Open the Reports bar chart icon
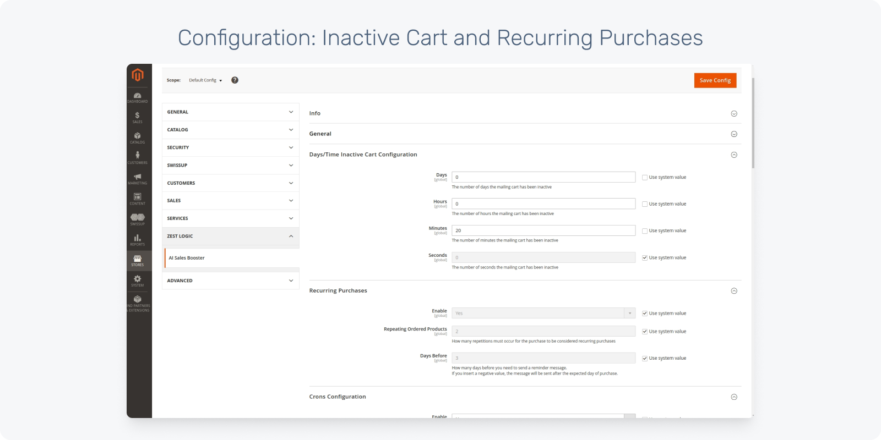Screen dimensions: 881x440 click(x=138, y=240)
